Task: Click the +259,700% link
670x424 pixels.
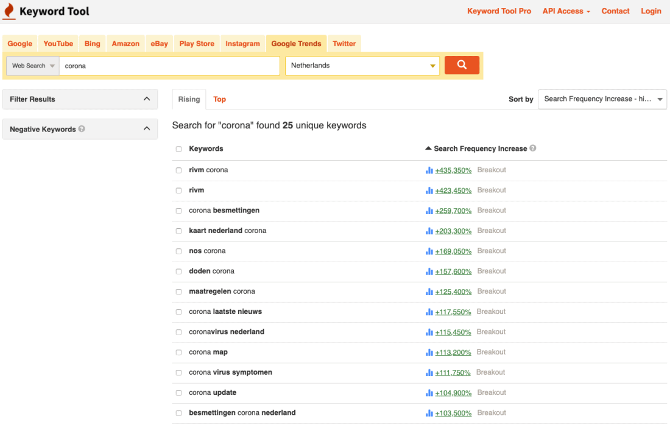Action: tap(453, 210)
